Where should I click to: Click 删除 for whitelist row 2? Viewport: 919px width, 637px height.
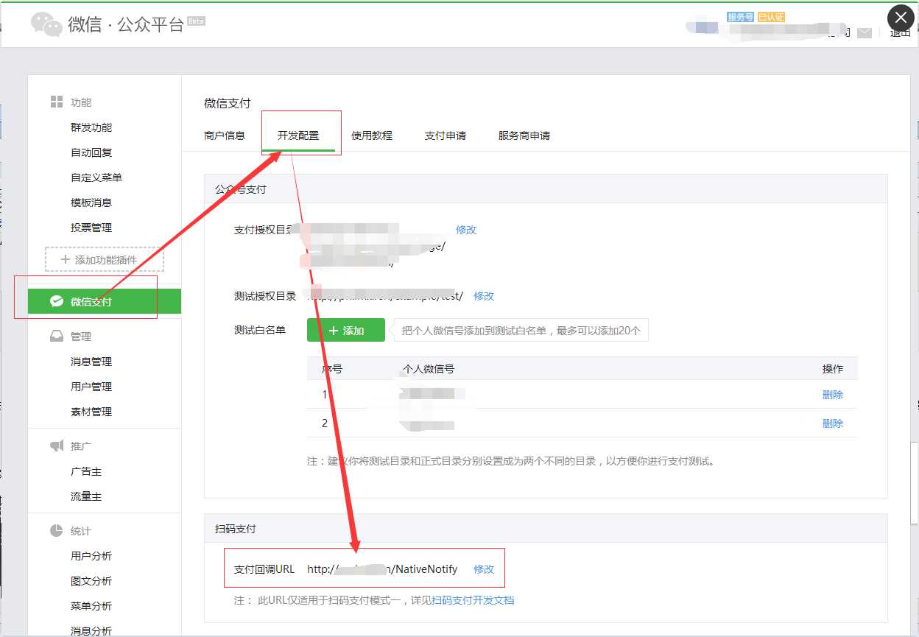coord(833,423)
